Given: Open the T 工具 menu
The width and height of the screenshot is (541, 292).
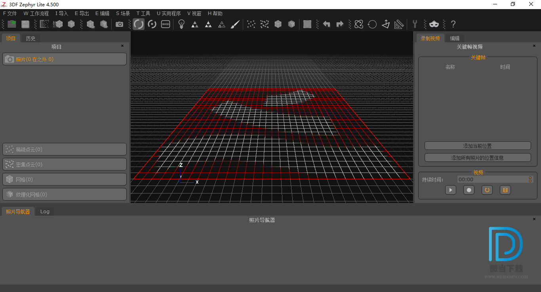Looking at the screenshot, I should (143, 13).
